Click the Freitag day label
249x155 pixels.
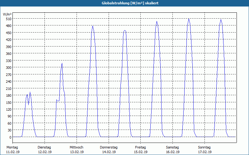tap(140, 148)
